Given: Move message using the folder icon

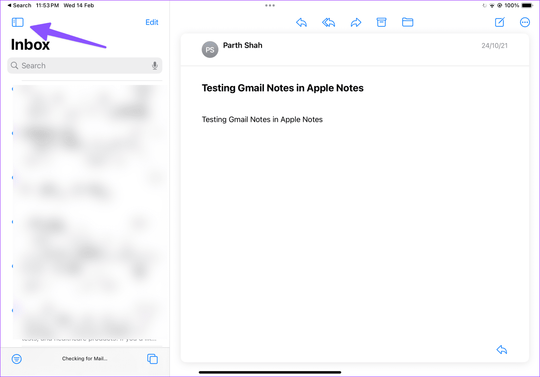Looking at the screenshot, I should [407, 22].
